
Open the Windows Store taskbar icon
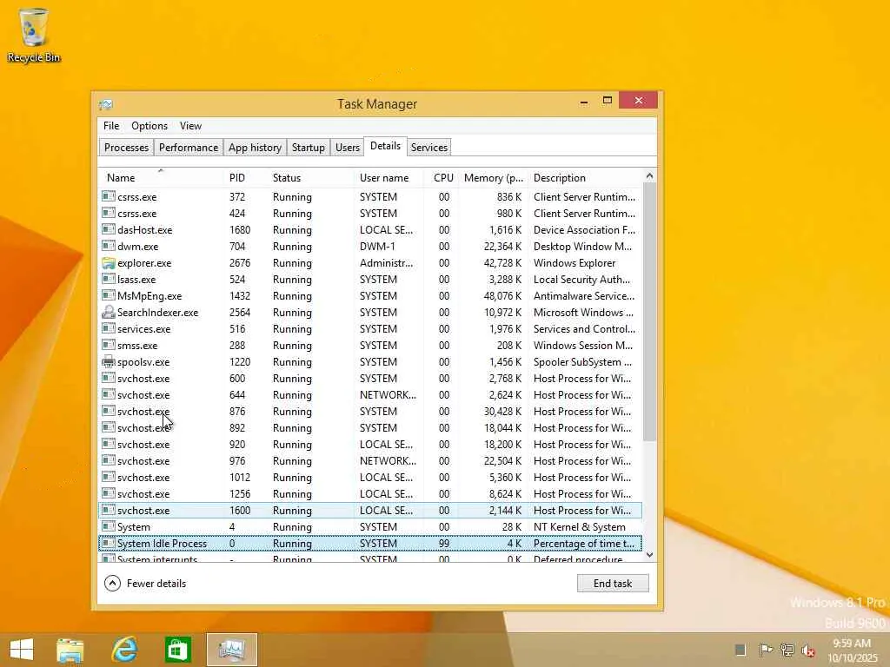point(177,650)
